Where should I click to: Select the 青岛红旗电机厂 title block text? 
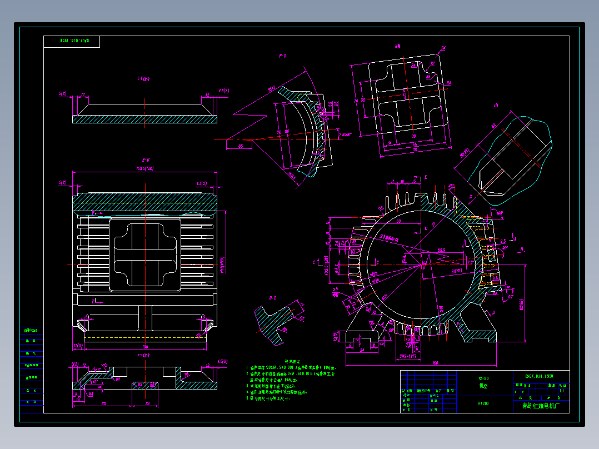[541, 406]
